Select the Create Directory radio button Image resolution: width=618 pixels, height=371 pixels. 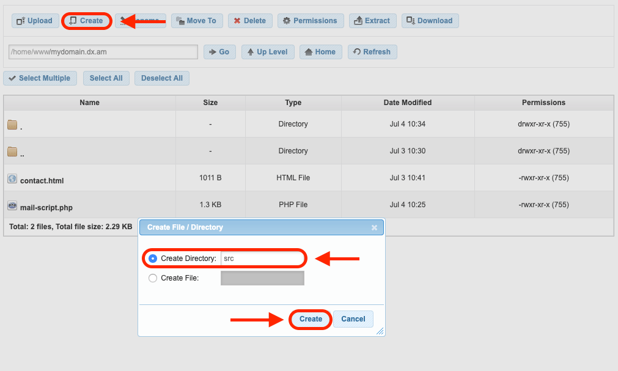click(x=153, y=259)
